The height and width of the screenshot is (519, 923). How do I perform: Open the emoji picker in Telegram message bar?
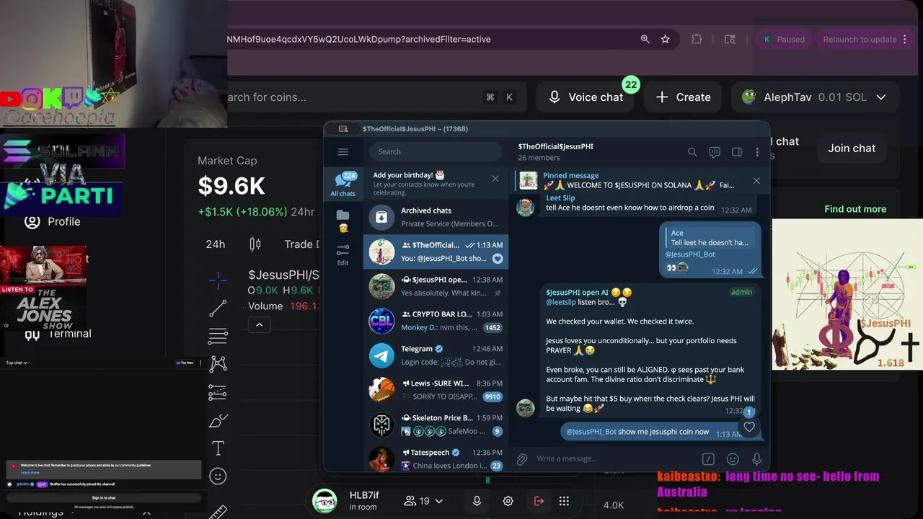click(733, 458)
